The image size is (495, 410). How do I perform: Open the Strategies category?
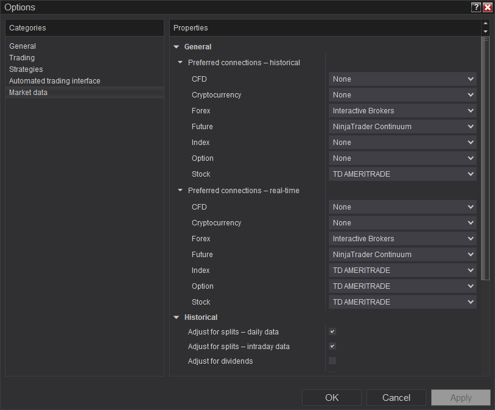[26, 69]
